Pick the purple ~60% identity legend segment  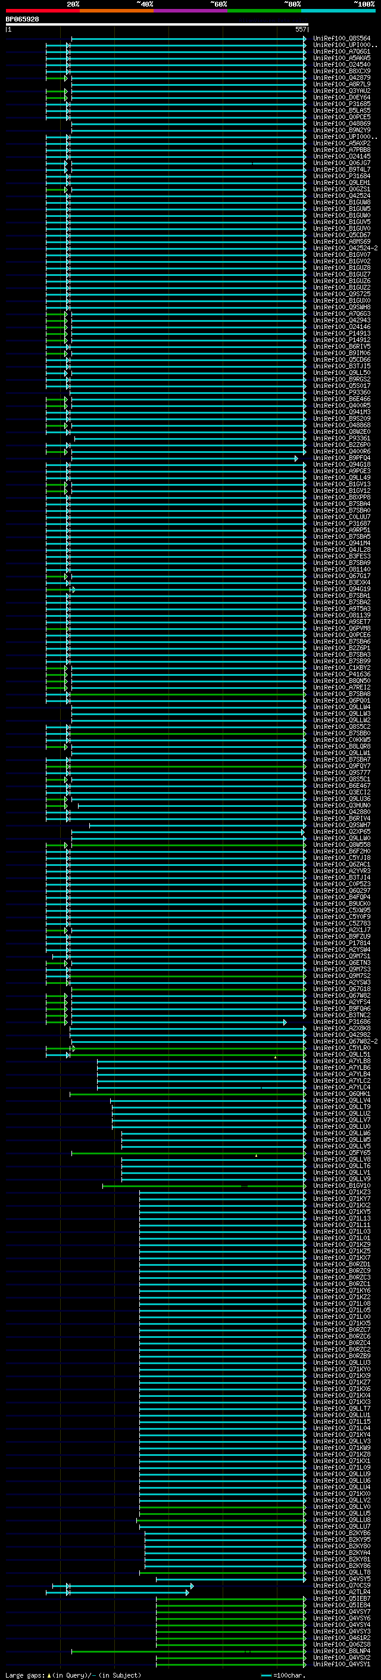point(191,11)
